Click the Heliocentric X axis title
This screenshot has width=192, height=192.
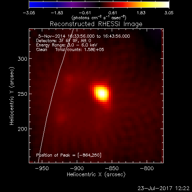[96, 175]
